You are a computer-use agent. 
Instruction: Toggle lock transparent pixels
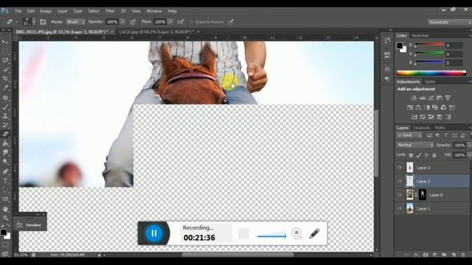click(x=411, y=155)
